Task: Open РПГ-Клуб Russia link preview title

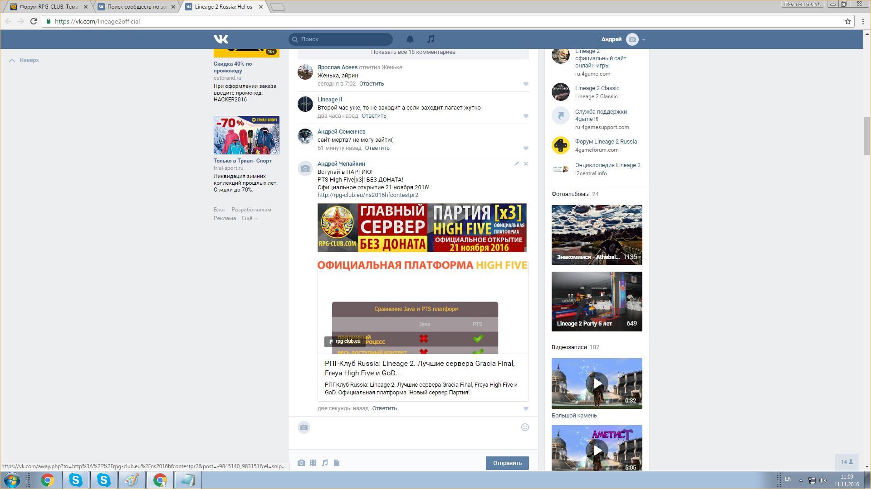Action: 420,368
